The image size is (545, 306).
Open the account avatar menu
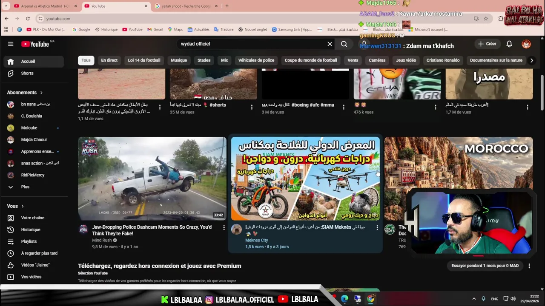[526, 44]
